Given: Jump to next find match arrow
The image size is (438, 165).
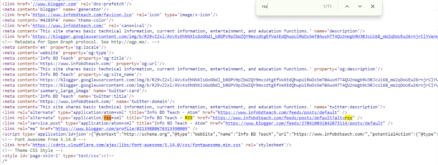Looking at the screenshot, I should pos(360,6).
